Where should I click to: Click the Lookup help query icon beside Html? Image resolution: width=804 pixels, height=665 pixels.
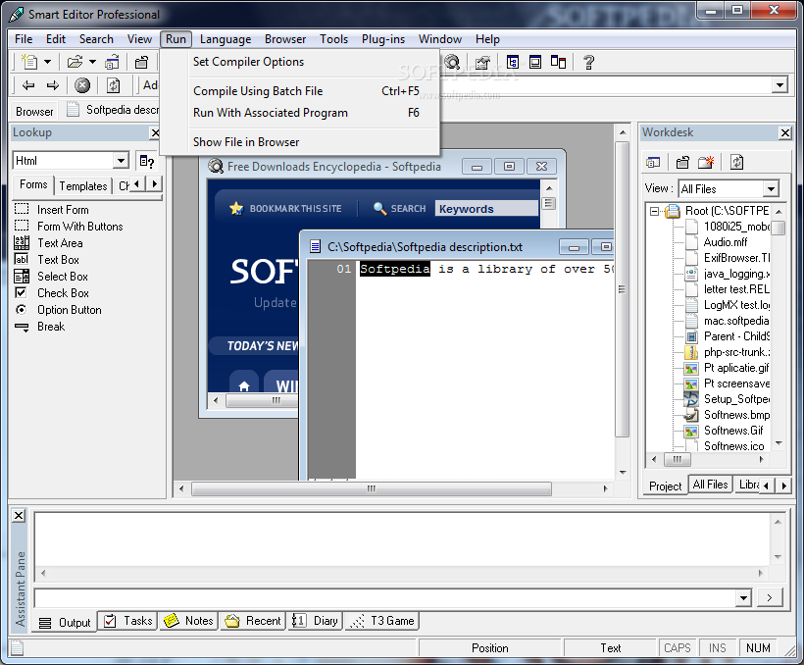(x=147, y=161)
